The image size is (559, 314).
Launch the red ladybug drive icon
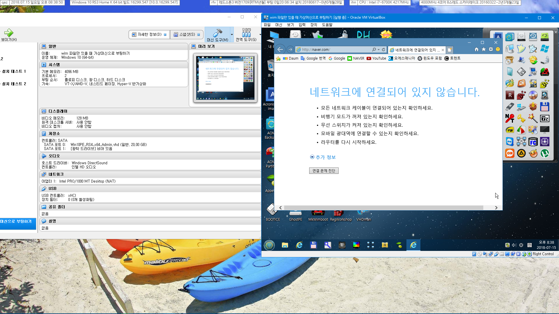coord(544,72)
